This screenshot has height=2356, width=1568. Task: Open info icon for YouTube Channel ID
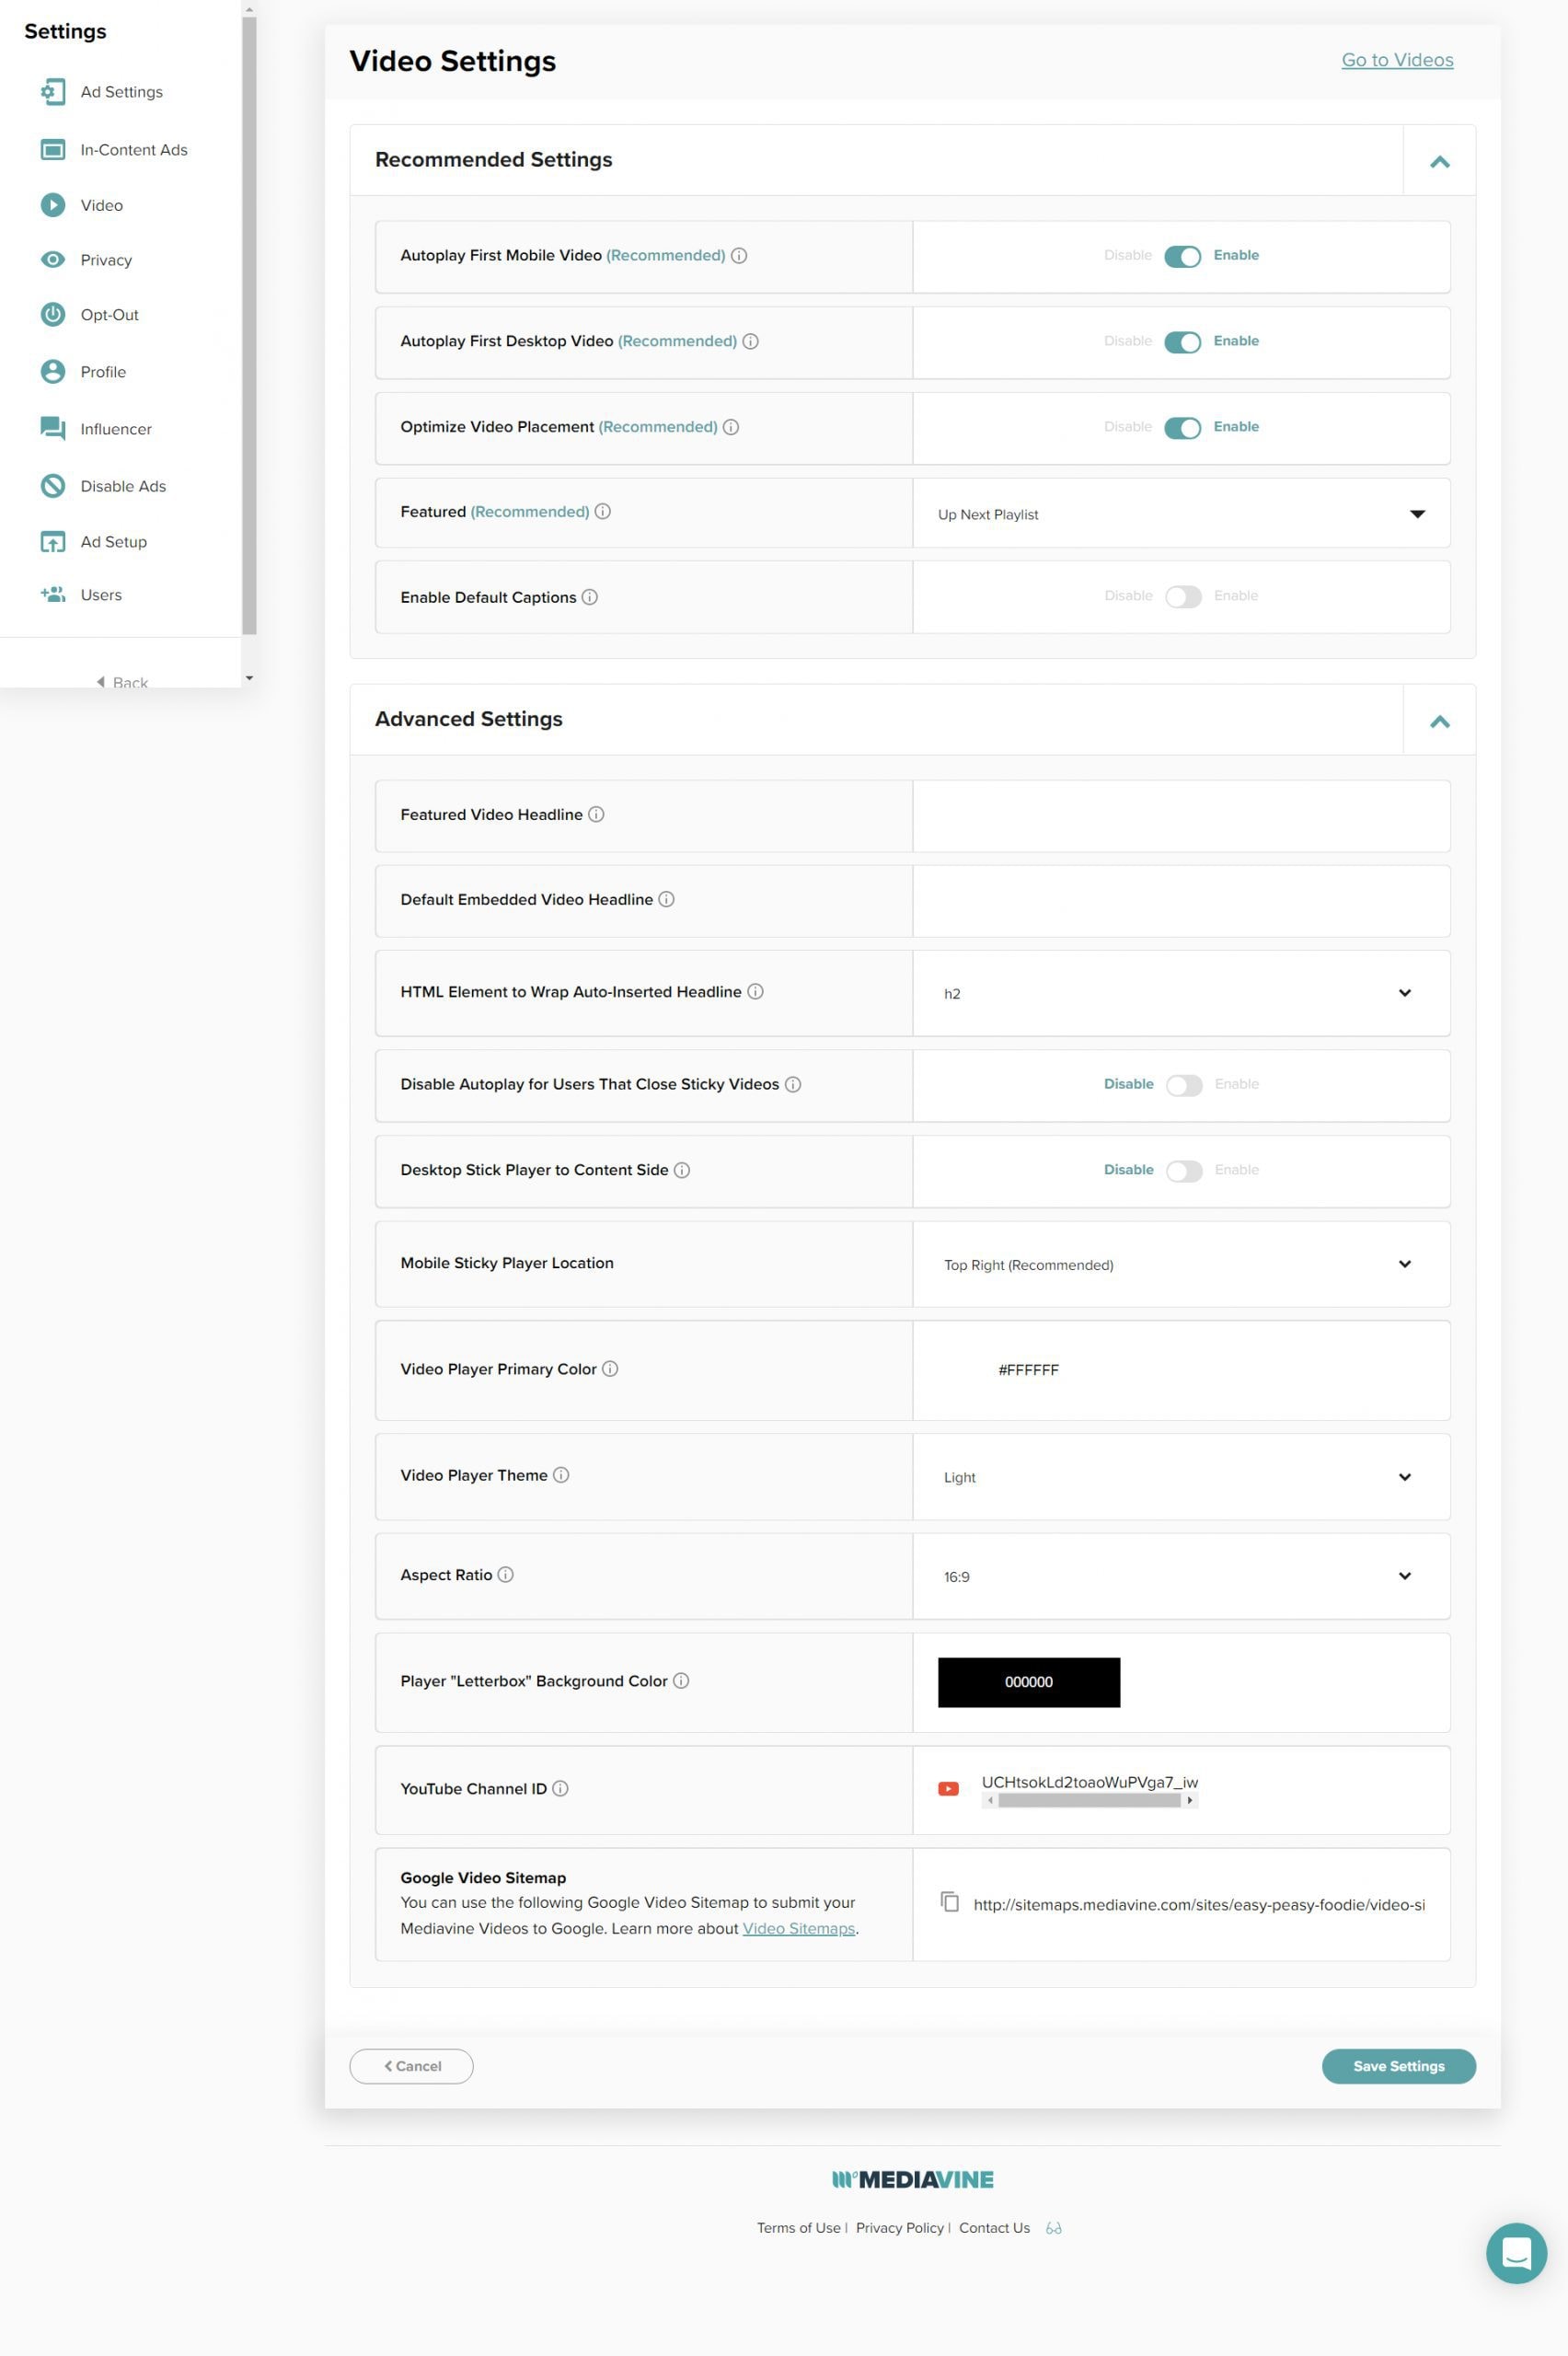click(x=560, y=1789)
